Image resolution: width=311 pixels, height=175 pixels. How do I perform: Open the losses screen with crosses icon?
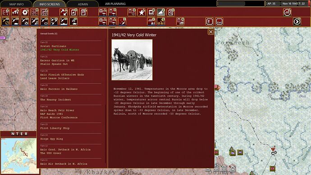15,12
